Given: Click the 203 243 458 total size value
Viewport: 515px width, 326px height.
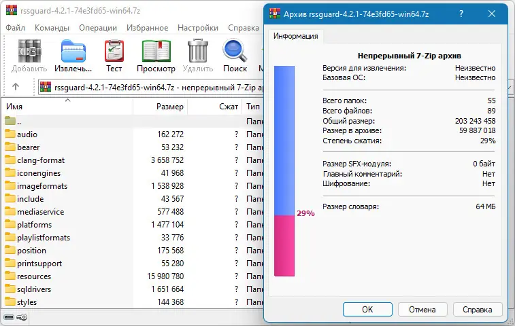Looking at the screenshot, I should 476,121.
